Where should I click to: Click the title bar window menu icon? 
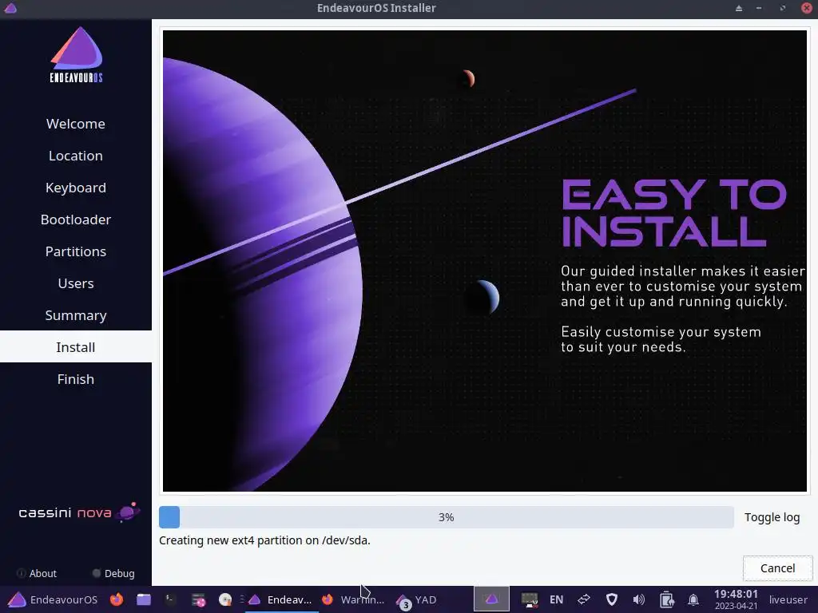(x=10, y=8)
